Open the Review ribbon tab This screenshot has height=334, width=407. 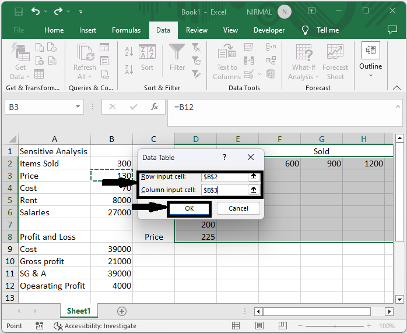[x=197, y=30]
